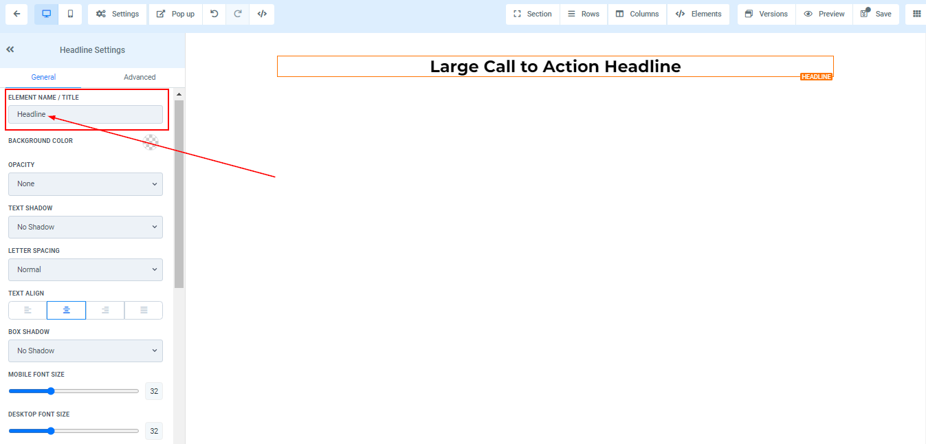Click the Element Name input field
This screenshot has height=444, width=926.
pos(85,114)
